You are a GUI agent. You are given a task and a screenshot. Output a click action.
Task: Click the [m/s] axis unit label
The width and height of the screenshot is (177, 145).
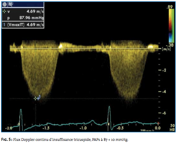pyautogui.click(x=166, y=49)
